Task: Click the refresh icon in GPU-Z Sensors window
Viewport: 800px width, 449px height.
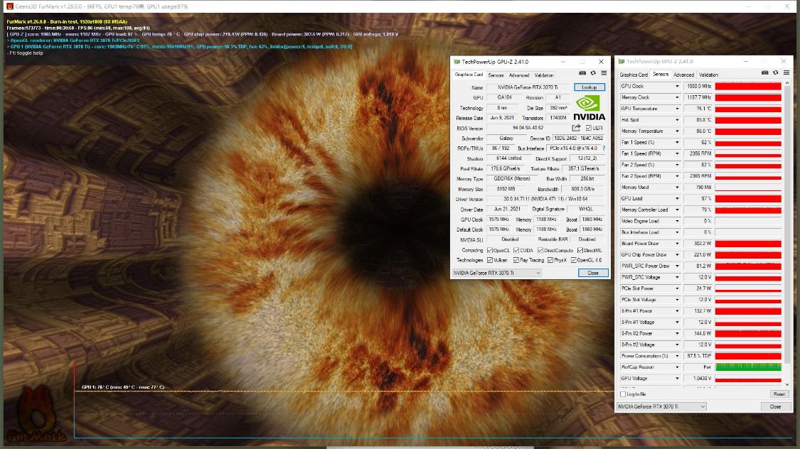Action: pyautogui.click(x=776, y=73)
